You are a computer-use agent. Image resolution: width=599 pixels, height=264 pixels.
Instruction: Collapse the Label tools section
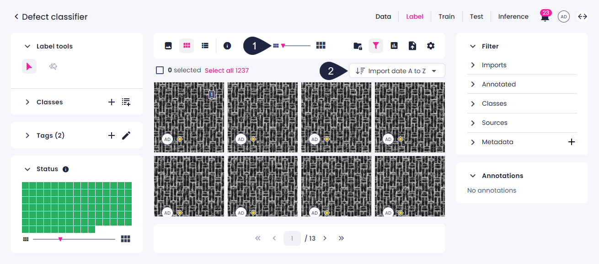[27, 46]
